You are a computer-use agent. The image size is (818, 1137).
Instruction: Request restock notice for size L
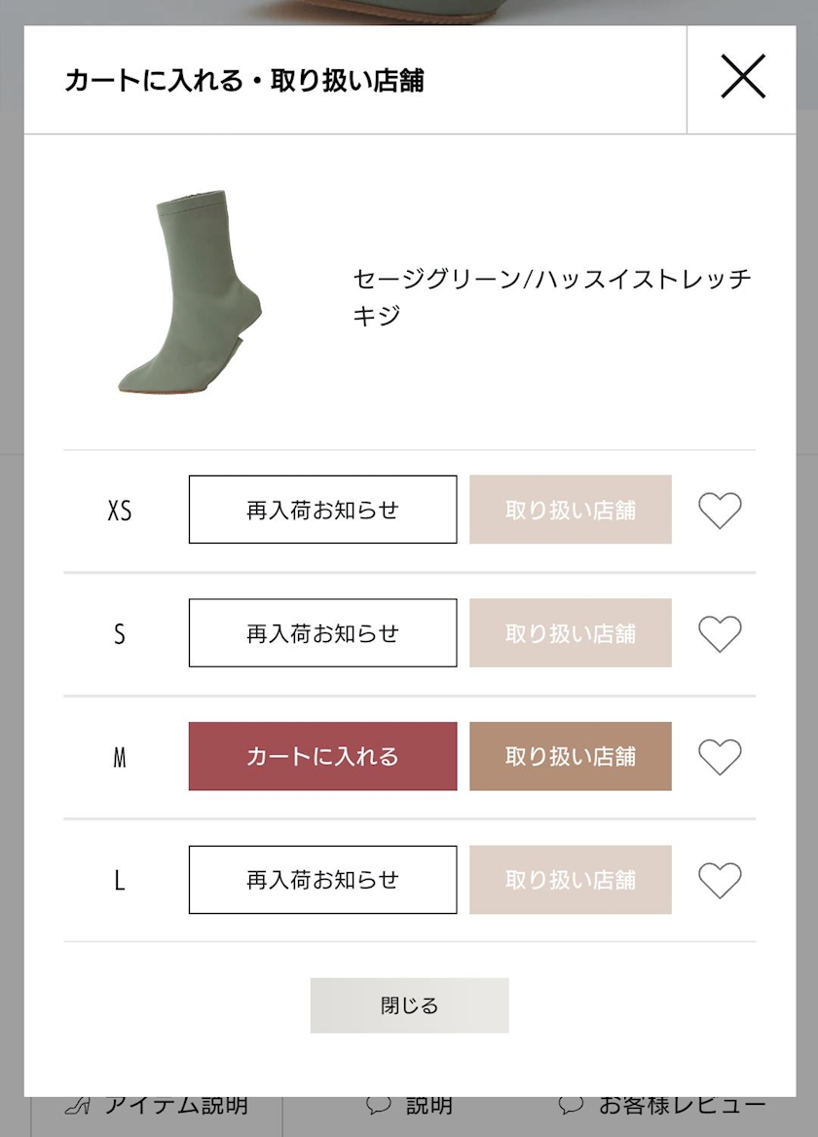tap(322, 880)
